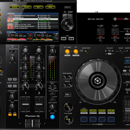Viewport: 130px width, 130px height.
Task: Adjust the HEADPHONES MIXING knob
Action: (12, 97)
